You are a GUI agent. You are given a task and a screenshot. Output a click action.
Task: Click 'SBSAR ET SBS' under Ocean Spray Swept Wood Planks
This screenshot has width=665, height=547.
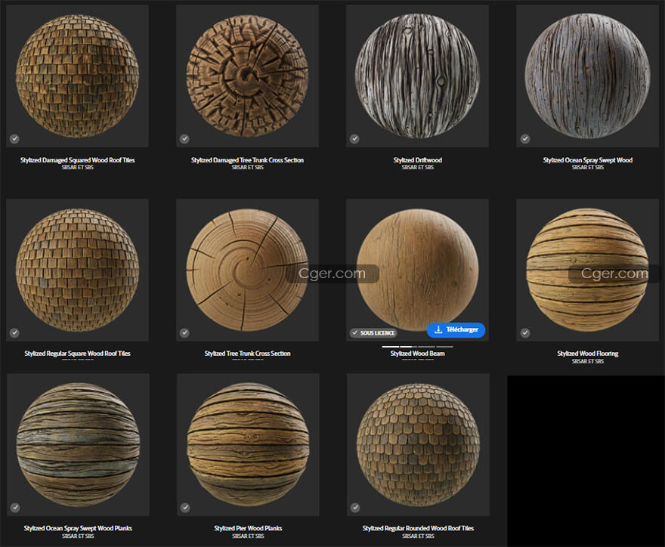click(78, 536)
